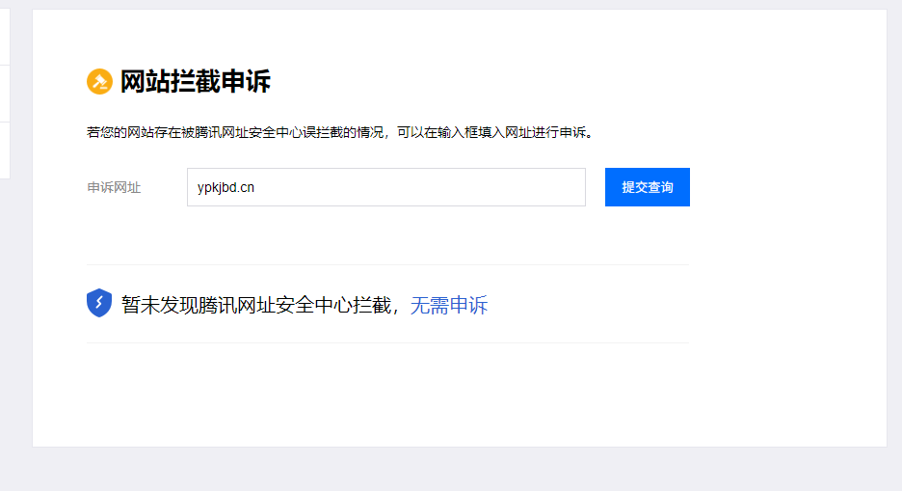Click the description sentence starting with 若您的网站存在

(x=339, y=132)
